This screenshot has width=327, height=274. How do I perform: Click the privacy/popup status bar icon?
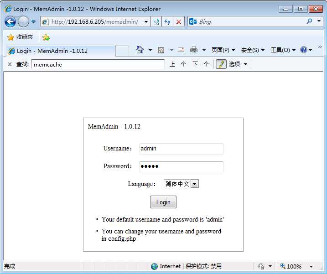[261, 266]
